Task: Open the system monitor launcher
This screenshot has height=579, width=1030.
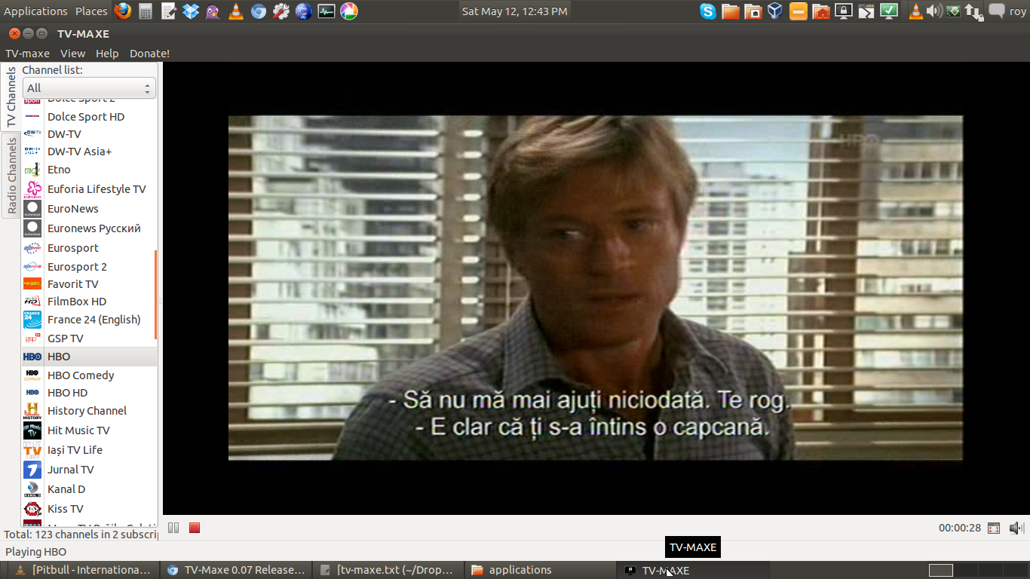Action: 326,11
